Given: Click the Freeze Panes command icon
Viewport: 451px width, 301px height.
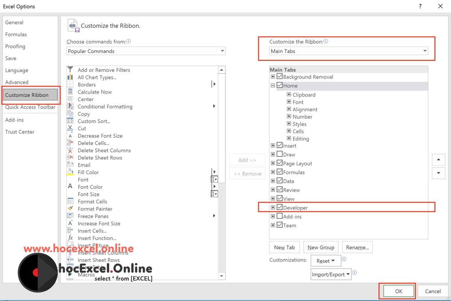Looking at the screenshot, I should pyautogui.click(x=71, y=216).
